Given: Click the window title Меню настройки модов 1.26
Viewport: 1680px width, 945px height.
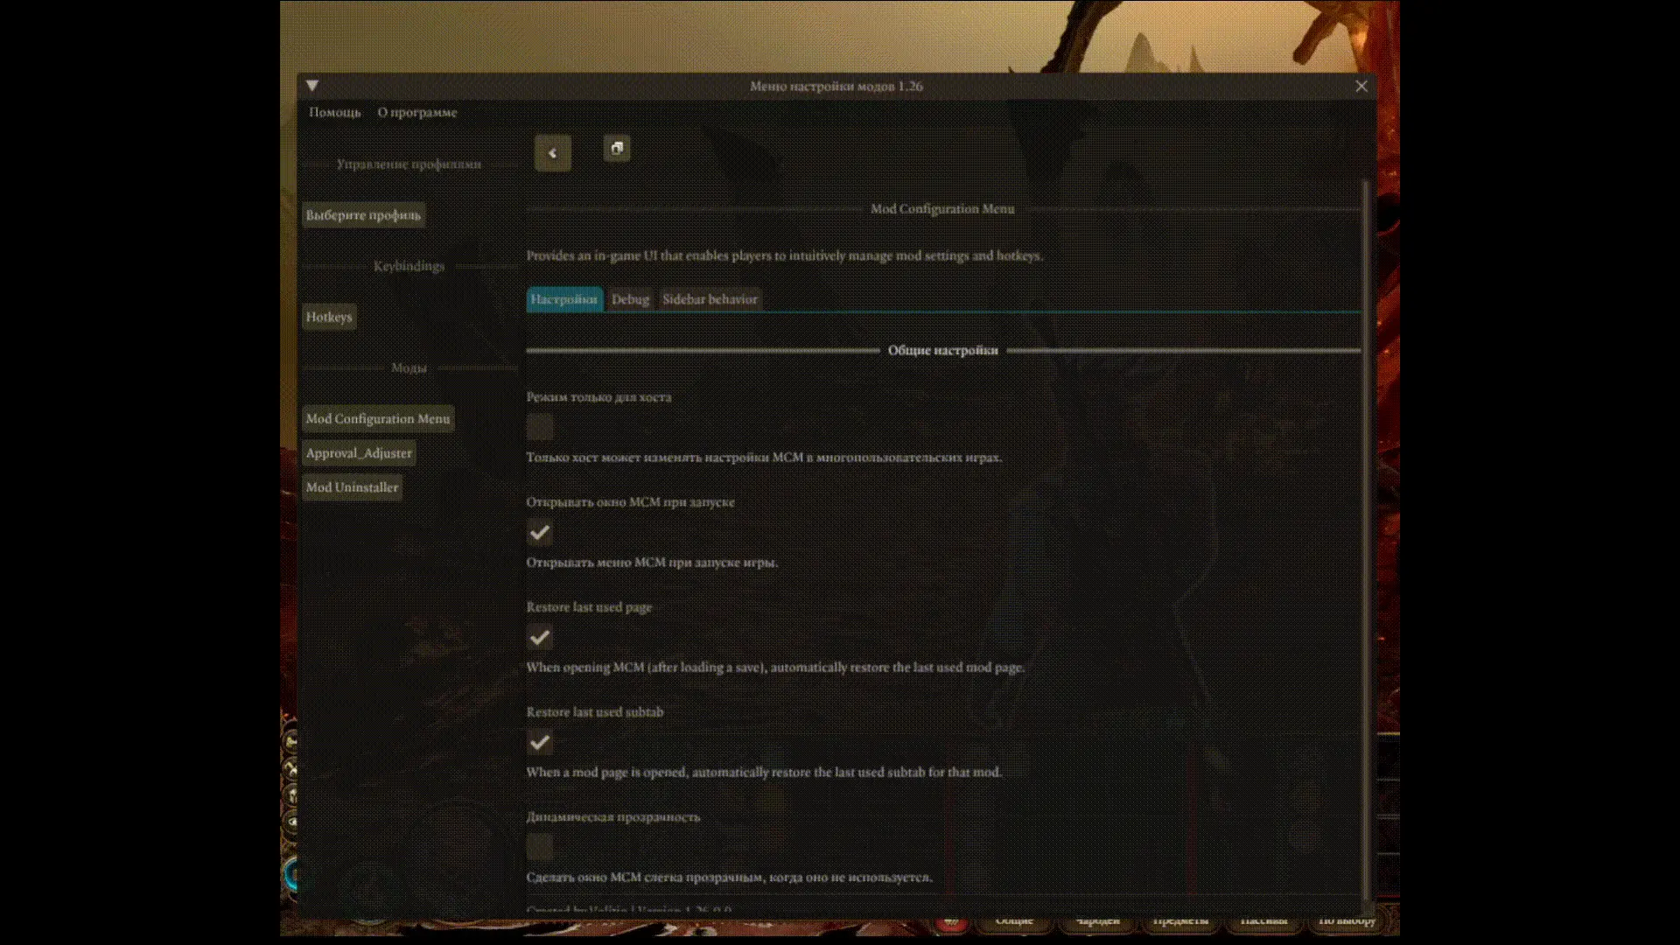Looking at the screenshot, I should (836, 86).
